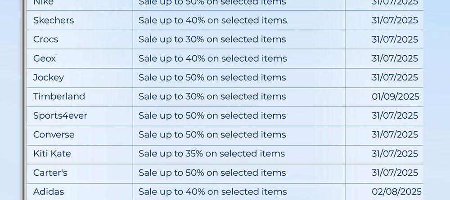
Task: Click Carter's 50% sale description
Action: [212, 173]
